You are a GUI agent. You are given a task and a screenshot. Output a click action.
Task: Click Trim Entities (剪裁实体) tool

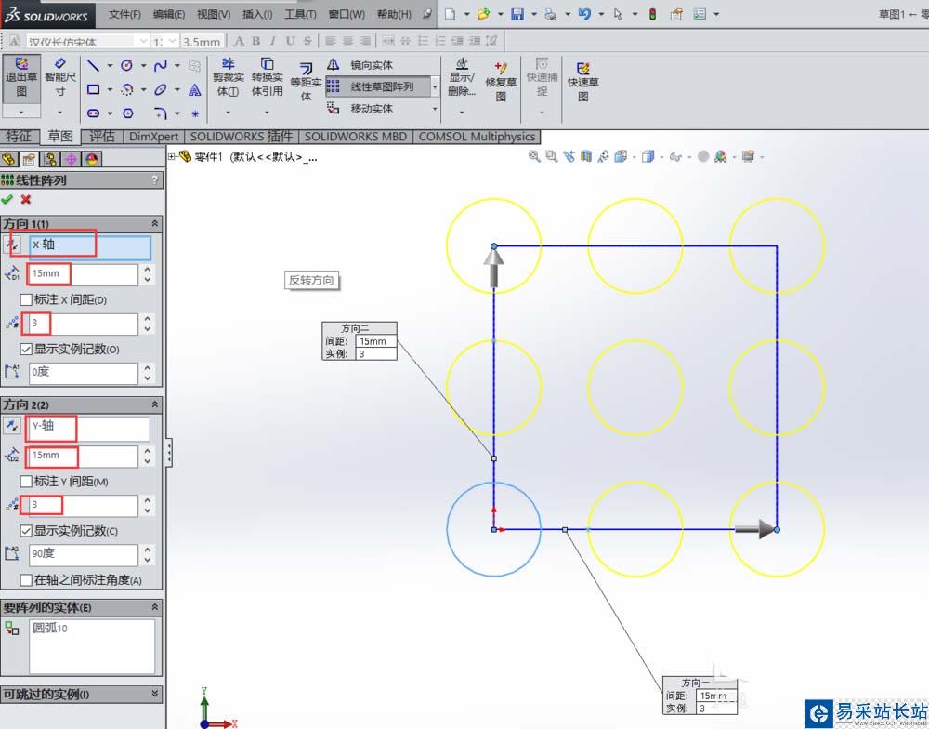pos(229,77)
